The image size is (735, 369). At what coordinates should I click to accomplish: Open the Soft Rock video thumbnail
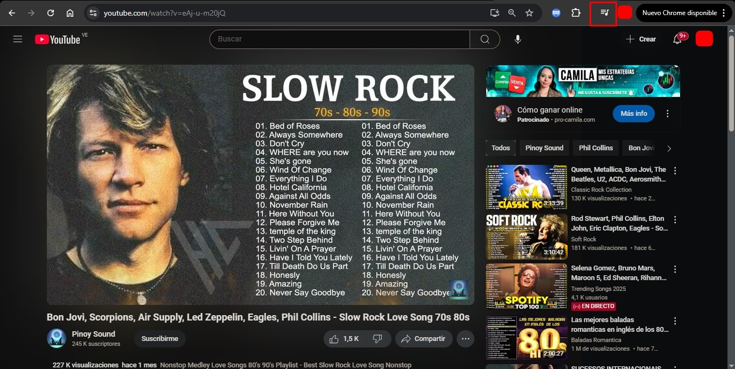point(527,236)
